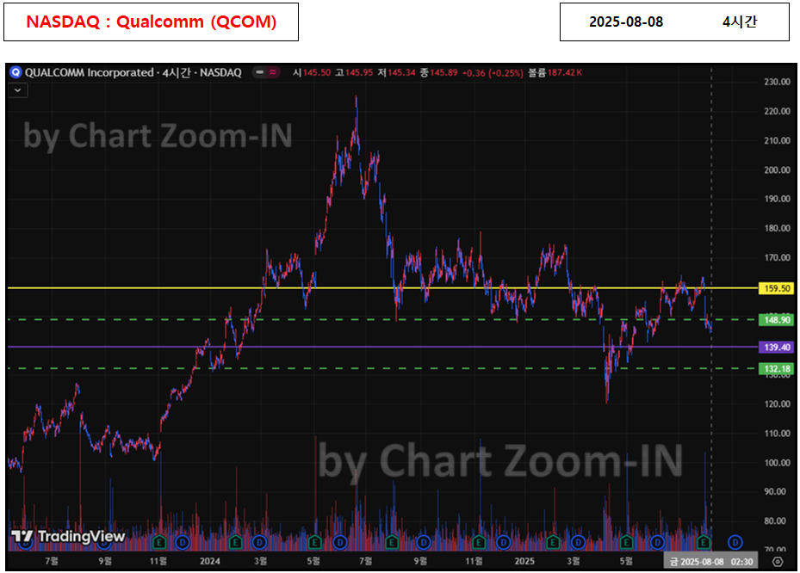The image size is (800, 573).
Task: Click the D dividend marker above 3월 of 2024
Action: (x=260, y=542)
